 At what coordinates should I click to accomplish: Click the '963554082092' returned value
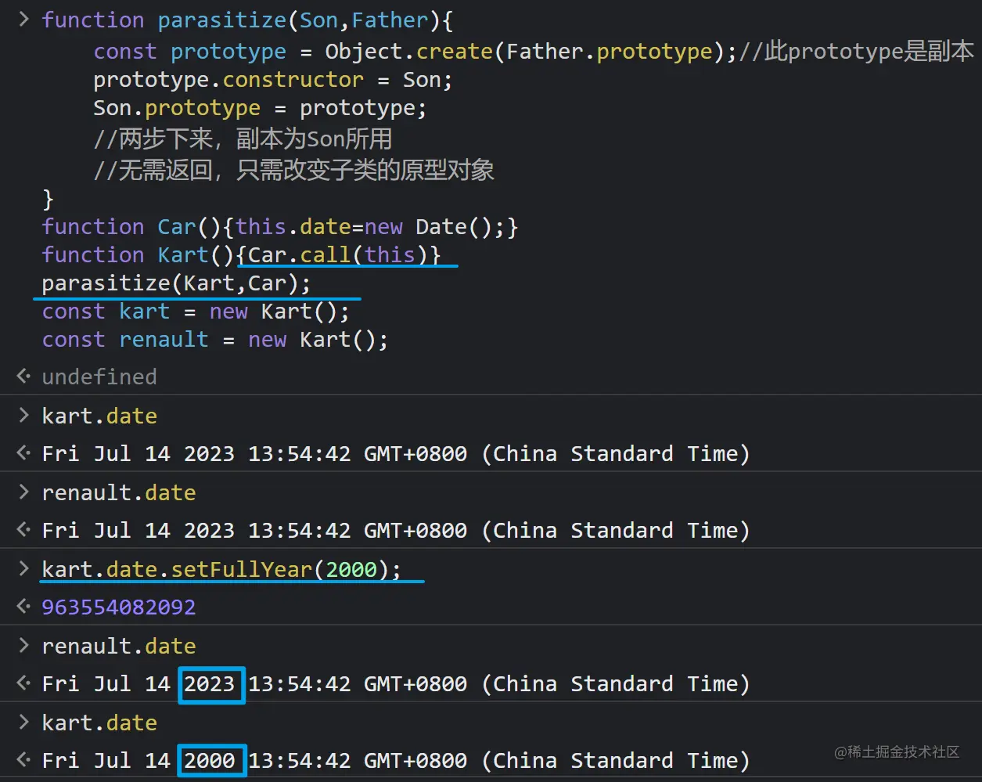point(119,607)
